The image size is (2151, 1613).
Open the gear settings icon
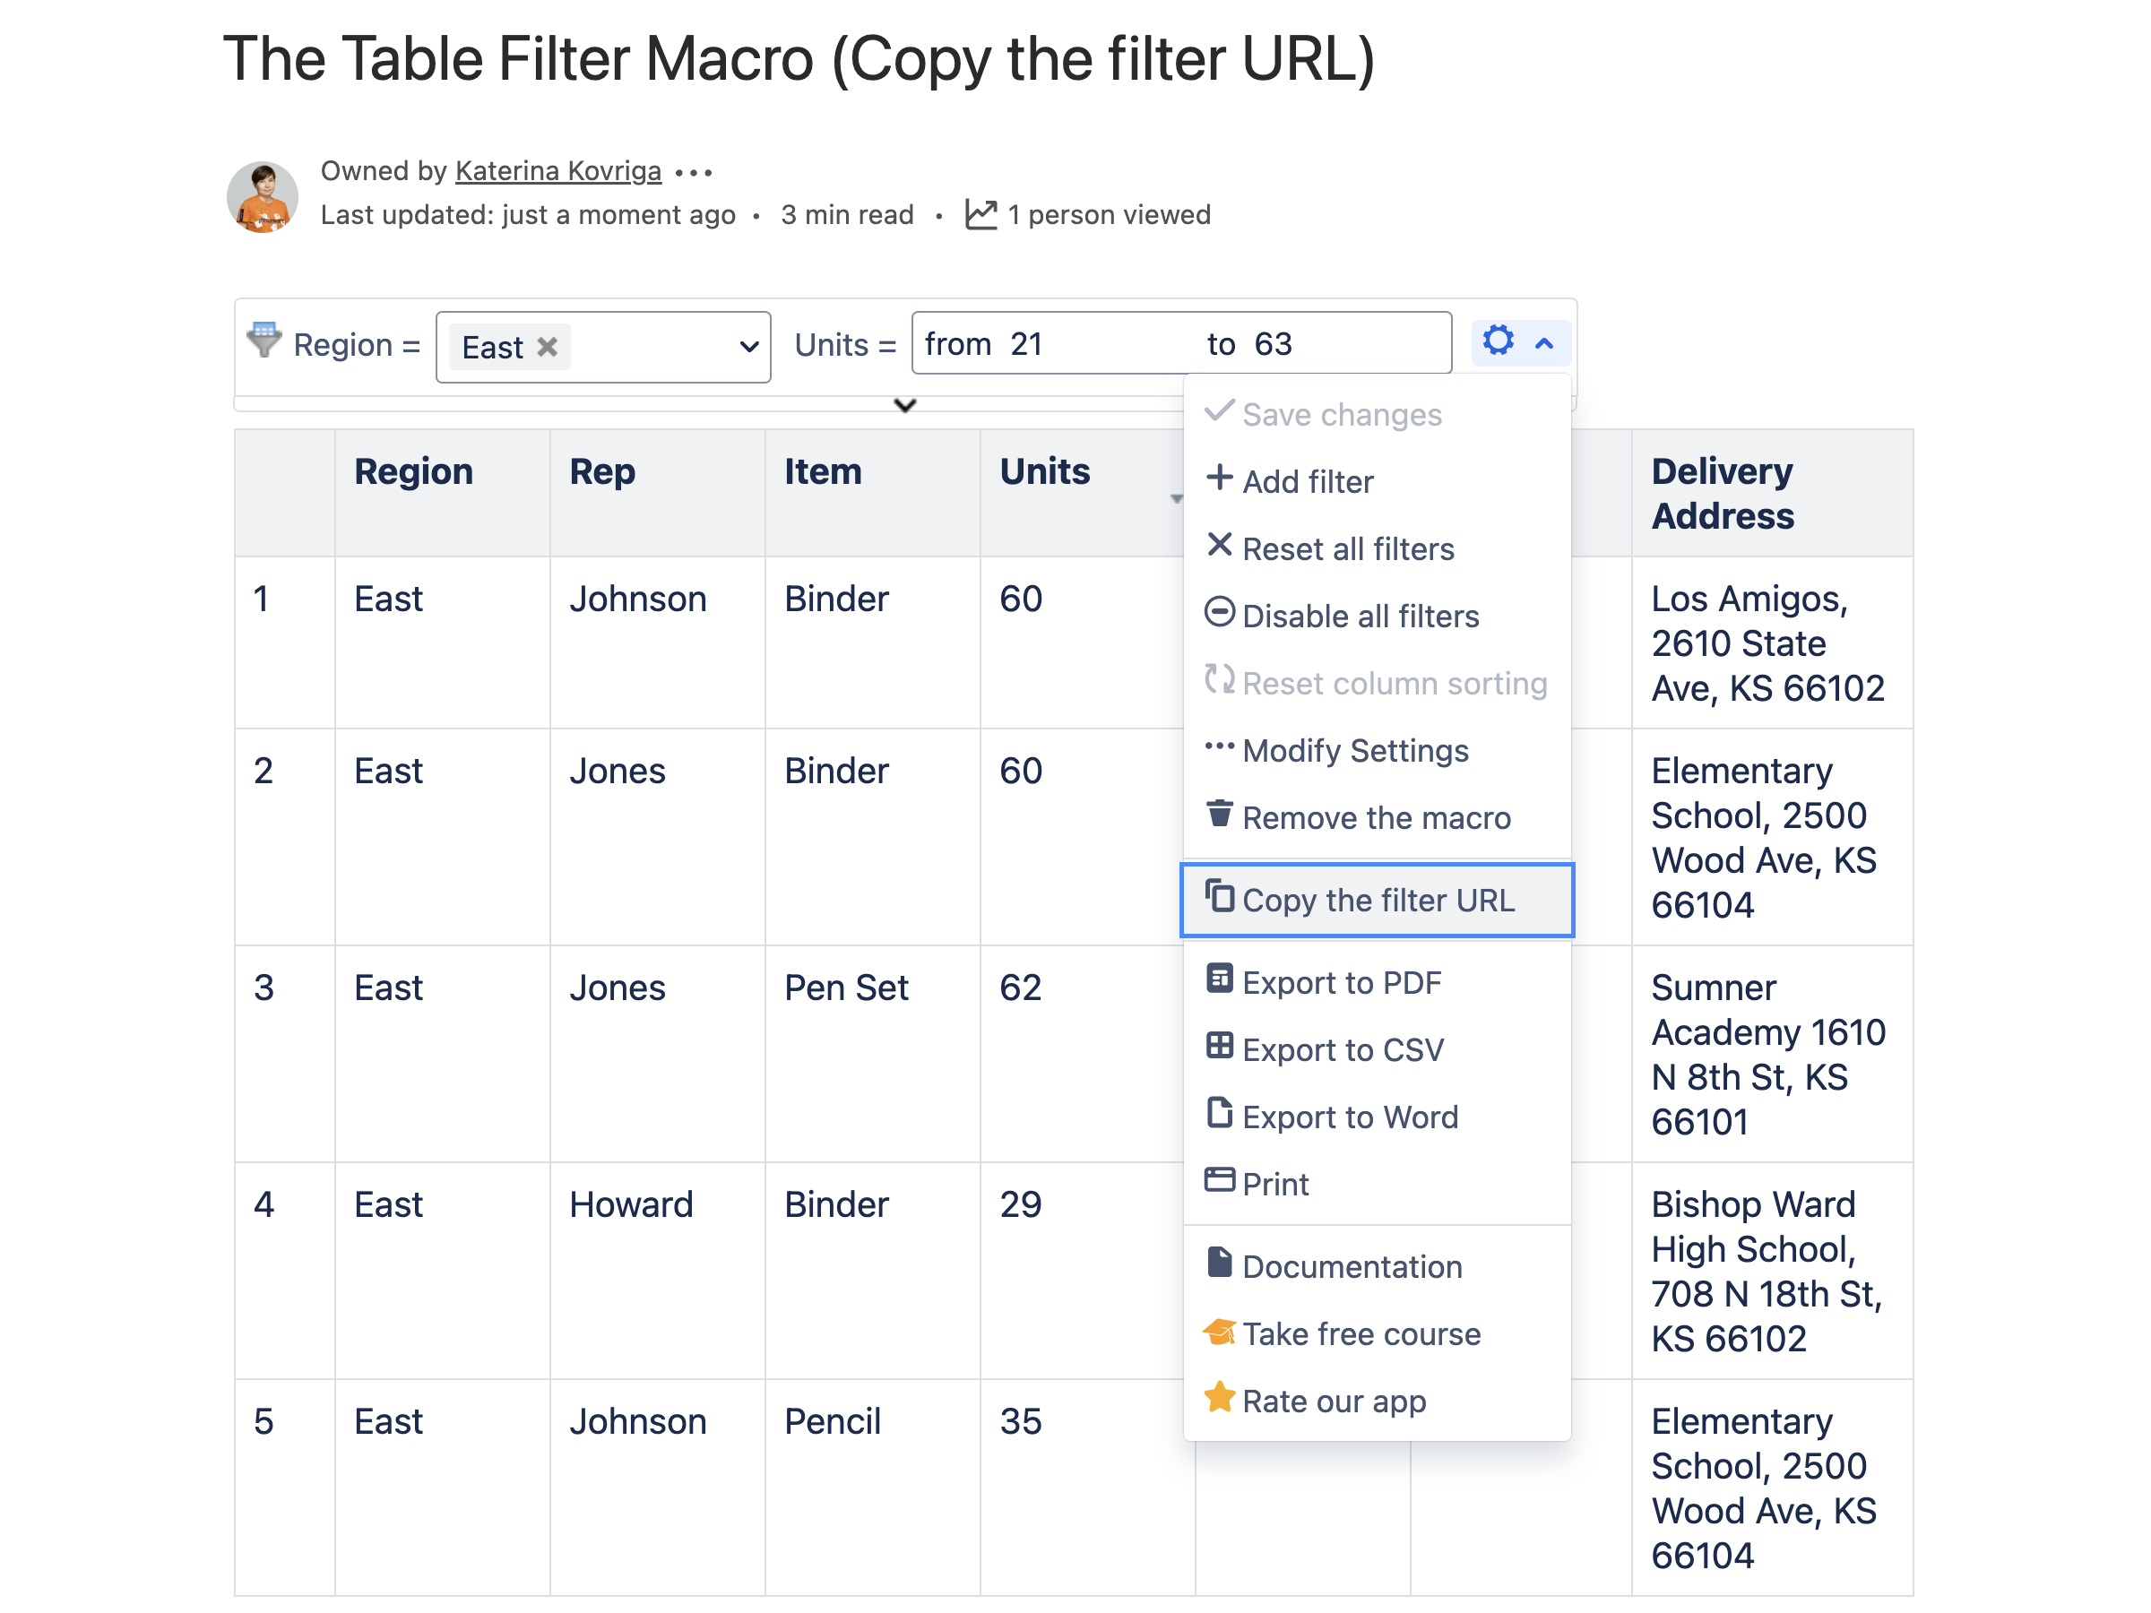pyautogui.click(x=1498, y=341)
